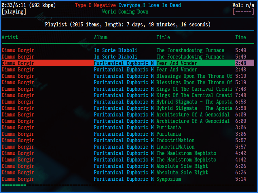
Task: Click the non-highlighted 2:48 time value
Action: click(241, 70)
